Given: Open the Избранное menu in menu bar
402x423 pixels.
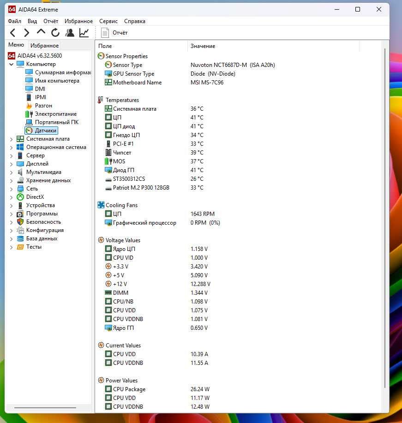Looking at the screenshot, I should click(x=78, y=21).
